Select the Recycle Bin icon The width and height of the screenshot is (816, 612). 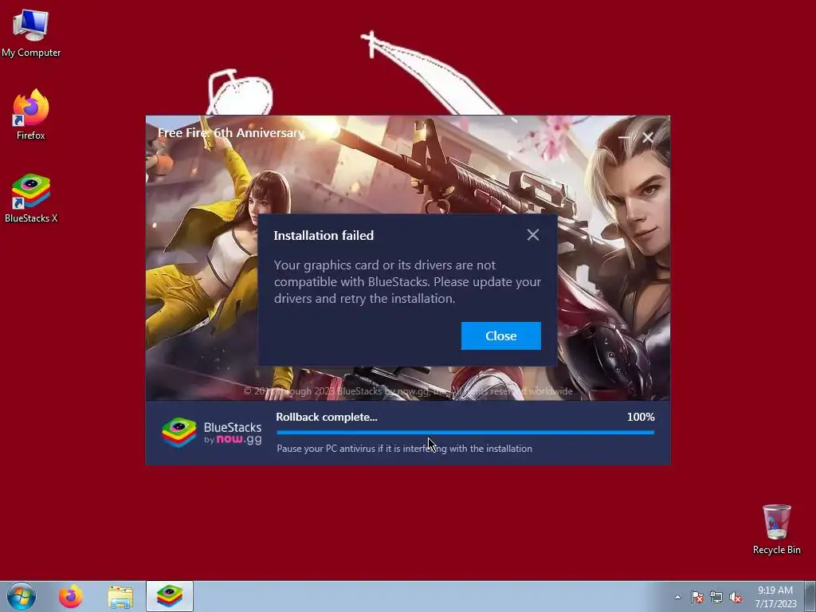coord(776,529)
